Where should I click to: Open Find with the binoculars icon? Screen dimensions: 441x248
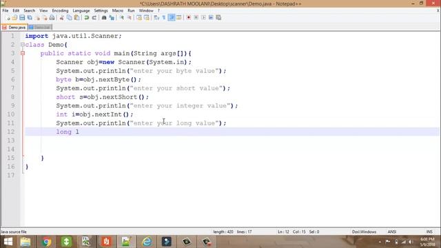(x=104, y=18)
